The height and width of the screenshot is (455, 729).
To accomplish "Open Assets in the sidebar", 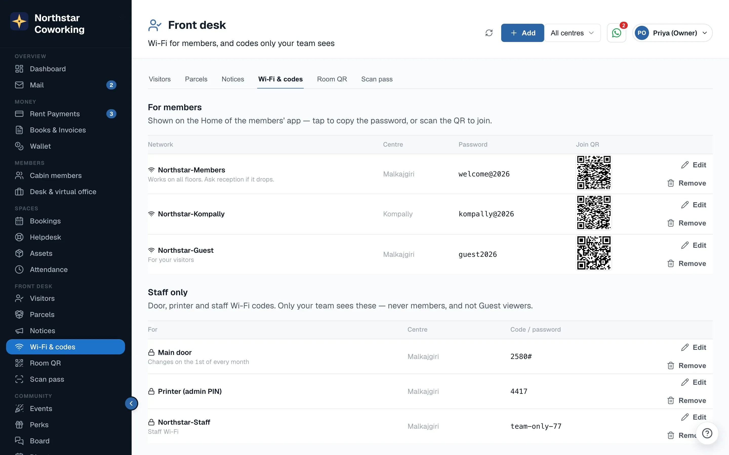I will (65, 253).
